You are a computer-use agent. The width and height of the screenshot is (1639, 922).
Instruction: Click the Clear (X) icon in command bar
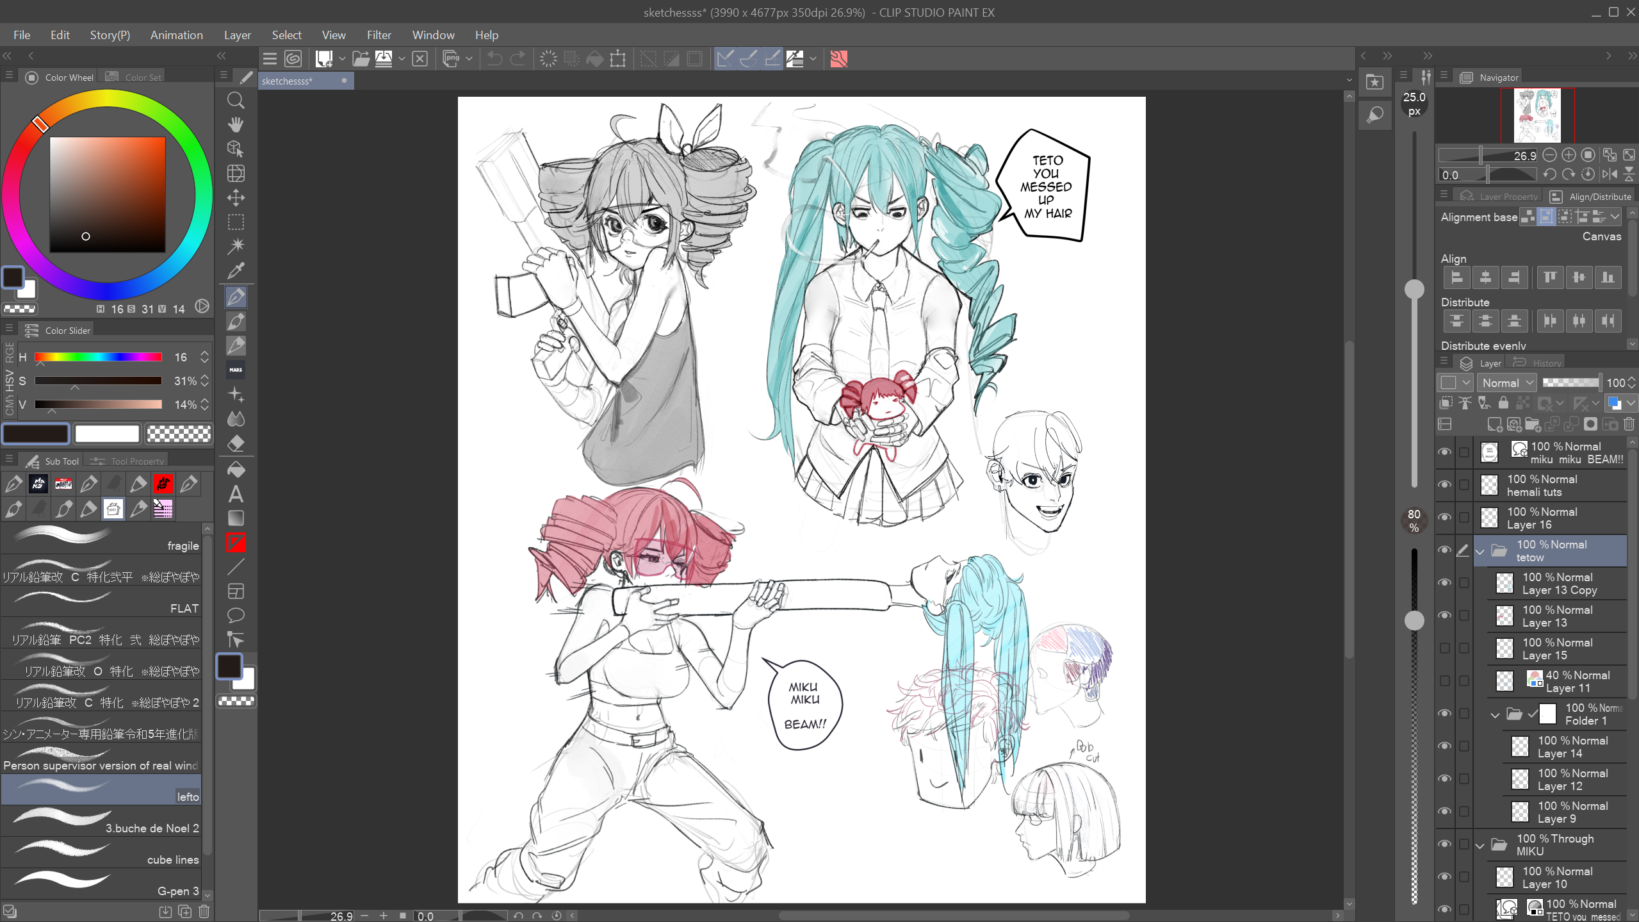[x=420, y=59]
